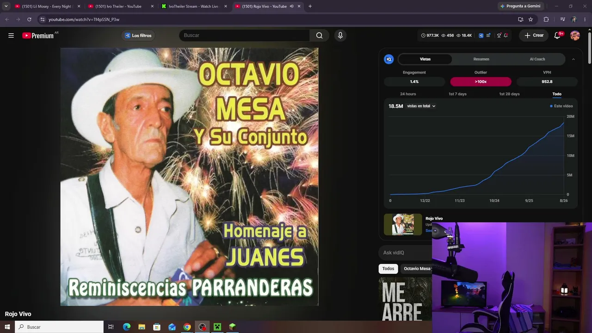The image size is (592, 333).
Task: Select the AI Coach tab in vidIQ
Action: (537, 59)
